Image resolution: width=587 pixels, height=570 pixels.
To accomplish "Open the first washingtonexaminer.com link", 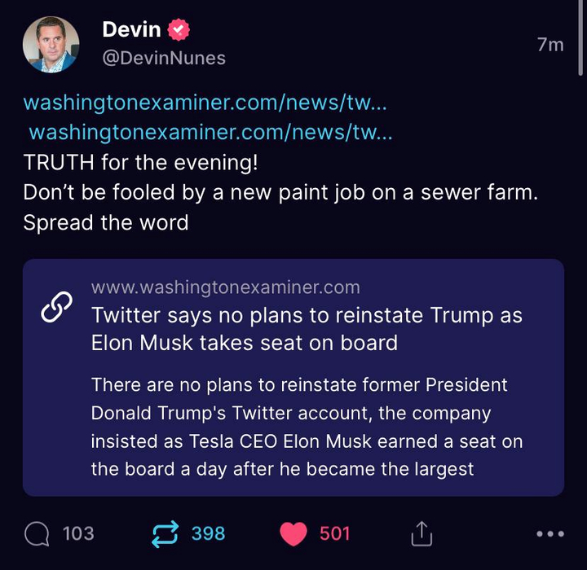I will coord(205,103).
